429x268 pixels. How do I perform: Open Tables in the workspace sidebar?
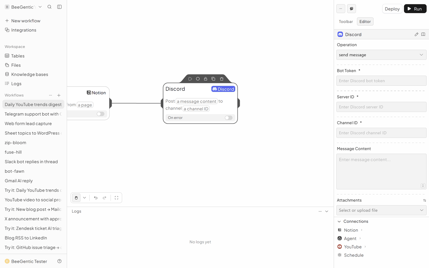coord(33,56)
